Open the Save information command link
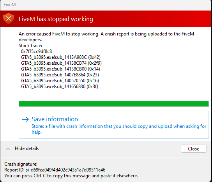212x182 pixels. (114, 125)
